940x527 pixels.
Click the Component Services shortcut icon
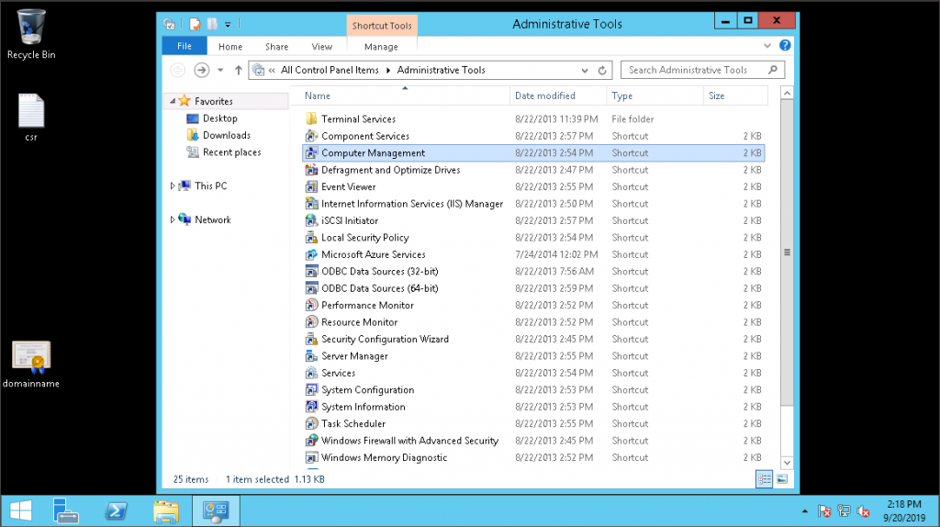click(311, 136)
